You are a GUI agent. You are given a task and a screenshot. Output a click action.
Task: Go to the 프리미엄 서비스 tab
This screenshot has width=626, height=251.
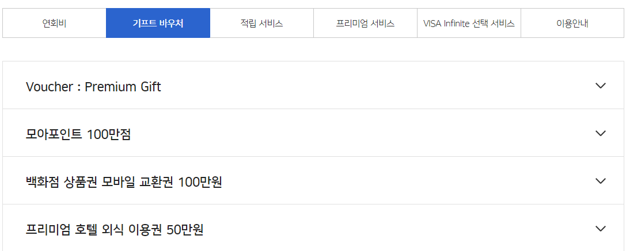(365, 24)
